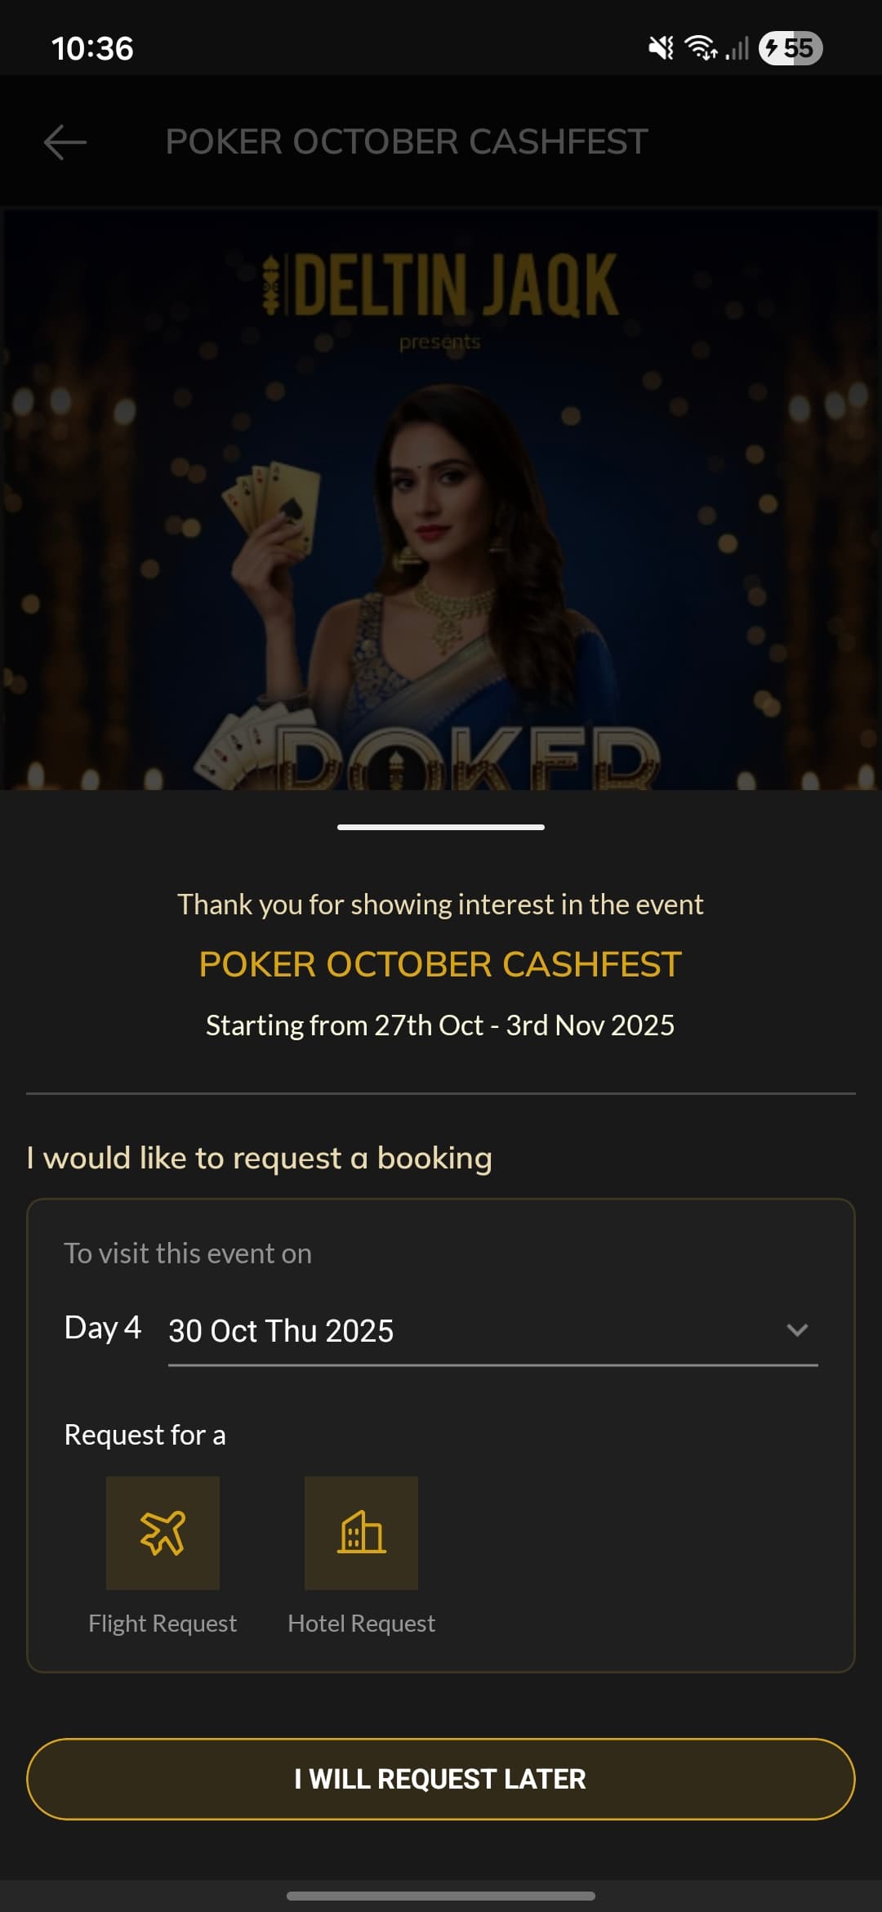Tap the cellular signal strength icon
This screenshot has width=882, height=1912.
click(x=737, y=49)
